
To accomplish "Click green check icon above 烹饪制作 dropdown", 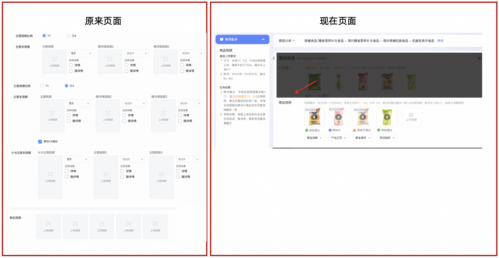I will click(379, 130).
